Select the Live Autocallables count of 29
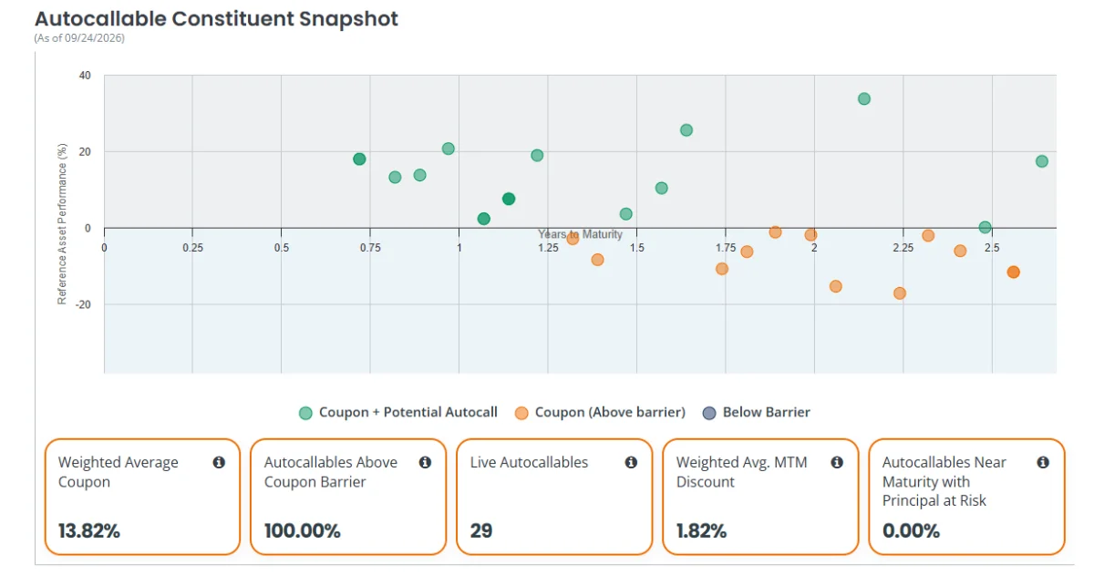 [x=481, y=531]
